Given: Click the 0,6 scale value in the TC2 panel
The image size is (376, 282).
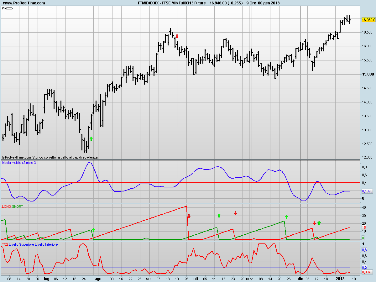Looking at the screenshot, I should pyautogui.click(x=364, y=256).
